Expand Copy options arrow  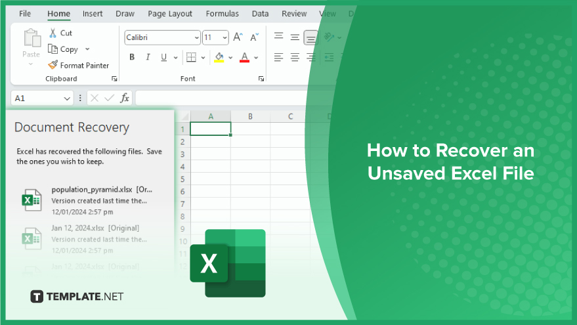click(x=87, y=49)
